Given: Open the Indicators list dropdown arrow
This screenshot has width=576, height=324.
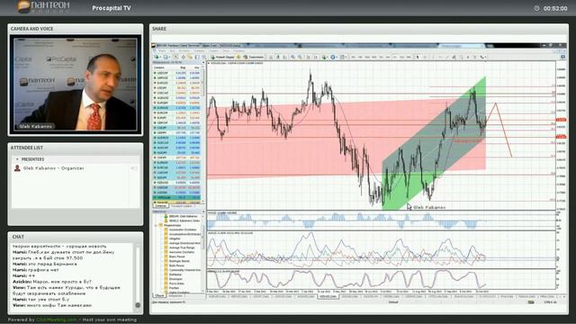Looking at the screenshot, I should [x=328, y=58].
